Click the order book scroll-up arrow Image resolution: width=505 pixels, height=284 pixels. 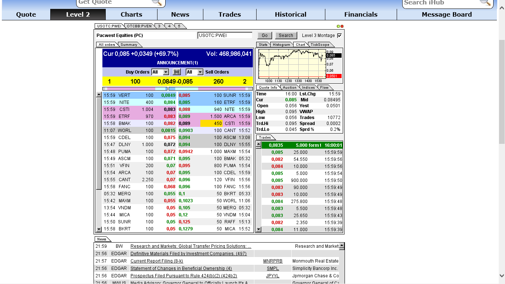tap(99, 95)
